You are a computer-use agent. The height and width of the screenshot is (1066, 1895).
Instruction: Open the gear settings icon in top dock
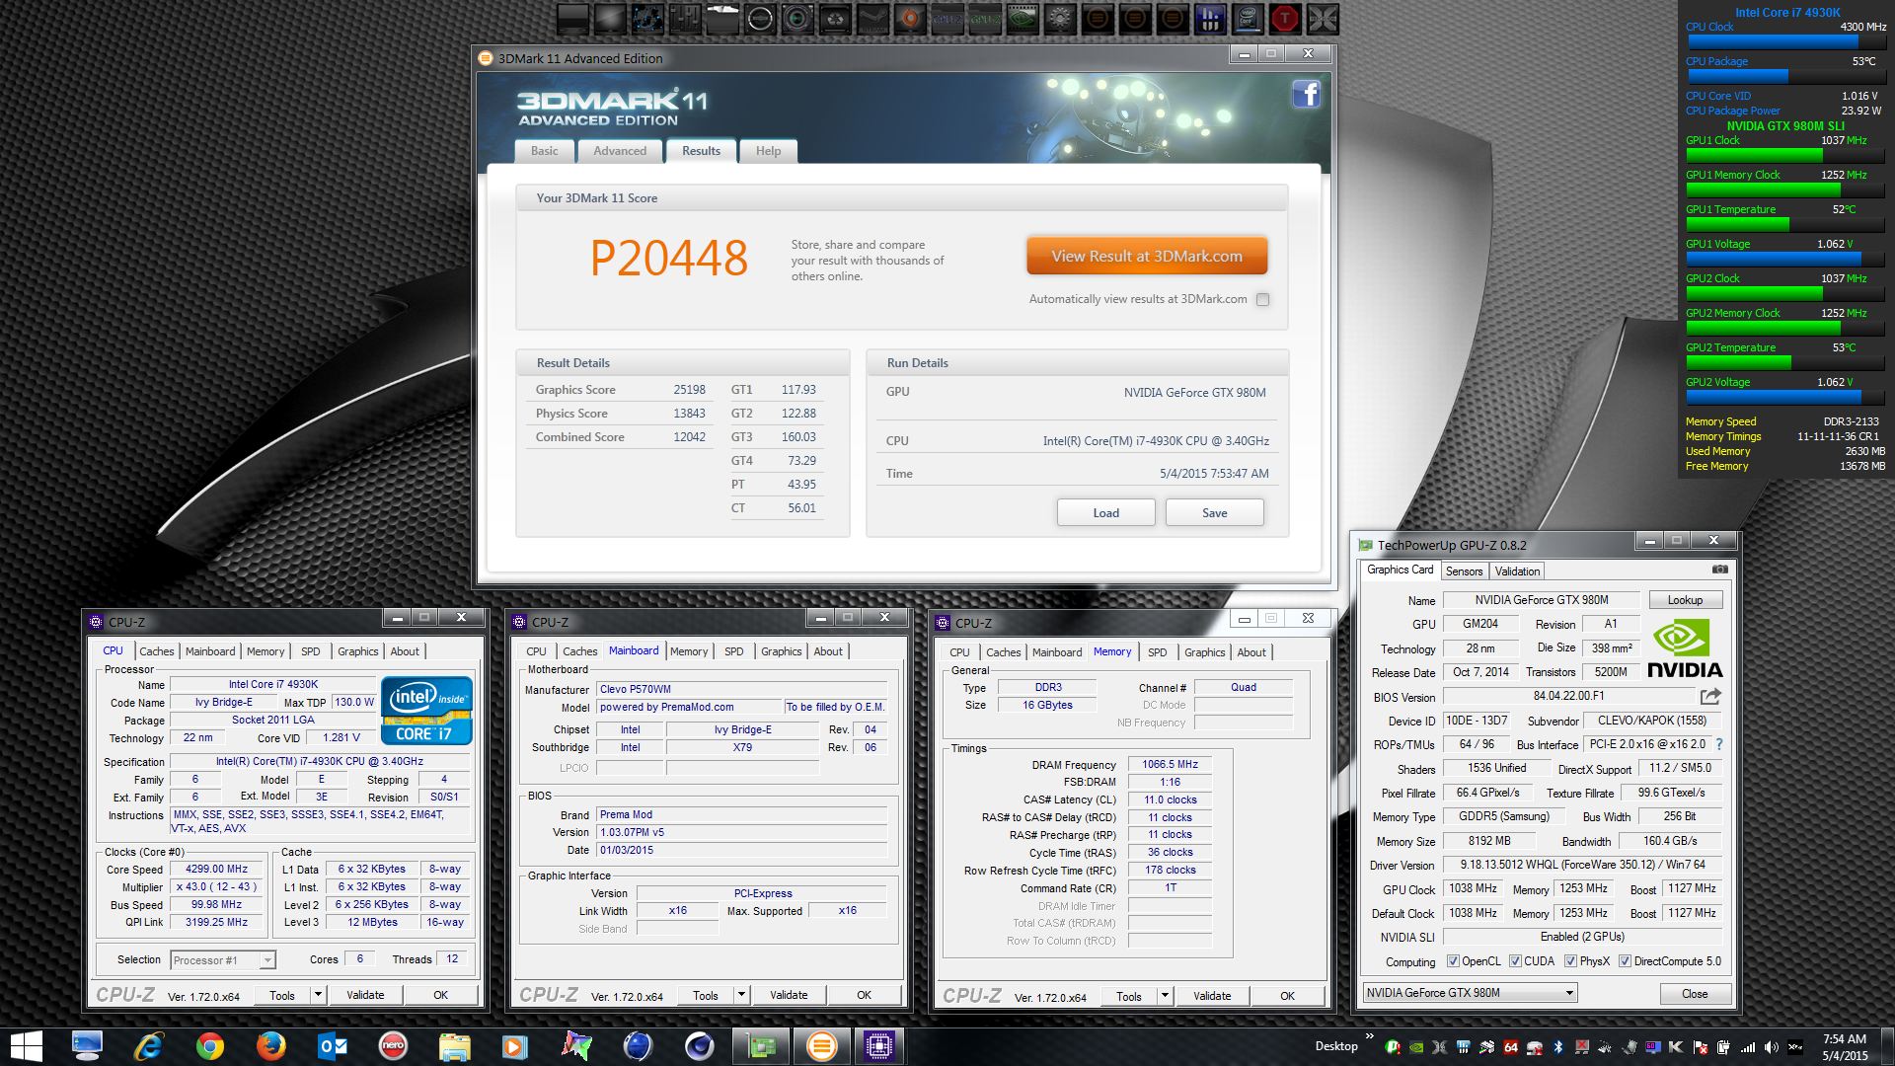(1060, 18)
